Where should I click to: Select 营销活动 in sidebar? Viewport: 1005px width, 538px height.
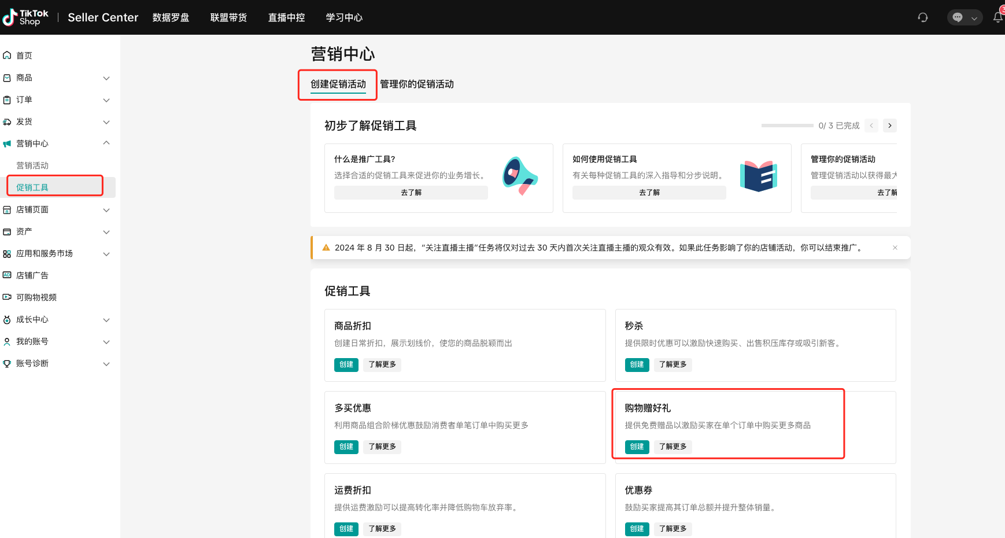point(32,165)
